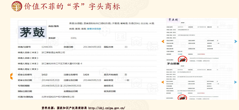Click the preliminary announcement issue 1412
Image resolution: width=239 pixels, height=110 pixels.
[45, 74]
